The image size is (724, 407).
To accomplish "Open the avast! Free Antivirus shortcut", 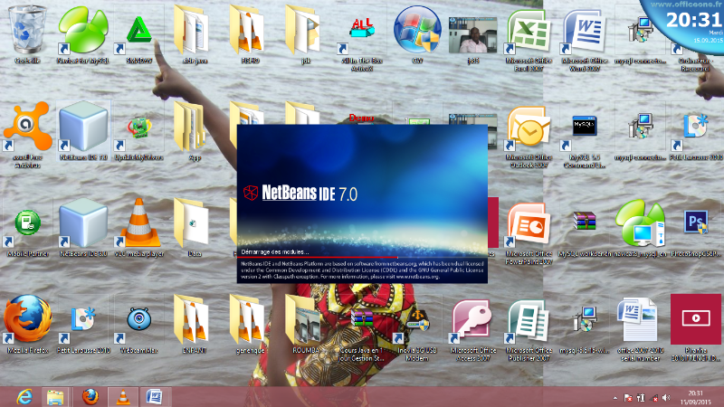I will [28, 134].
